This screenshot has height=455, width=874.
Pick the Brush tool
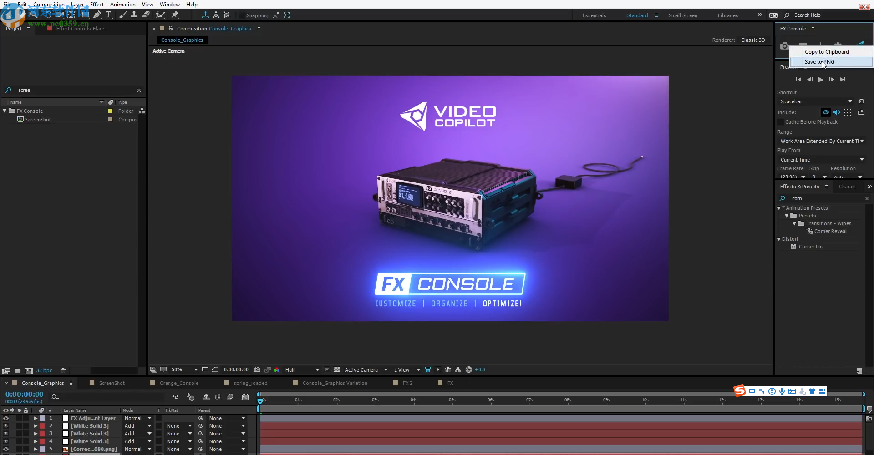[123, 15]
